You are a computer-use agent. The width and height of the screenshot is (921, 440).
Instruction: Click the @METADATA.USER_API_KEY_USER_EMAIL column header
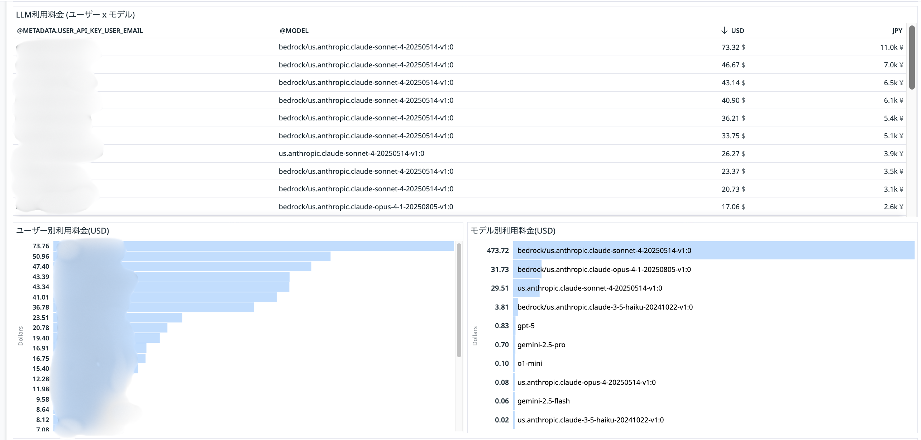80,31
